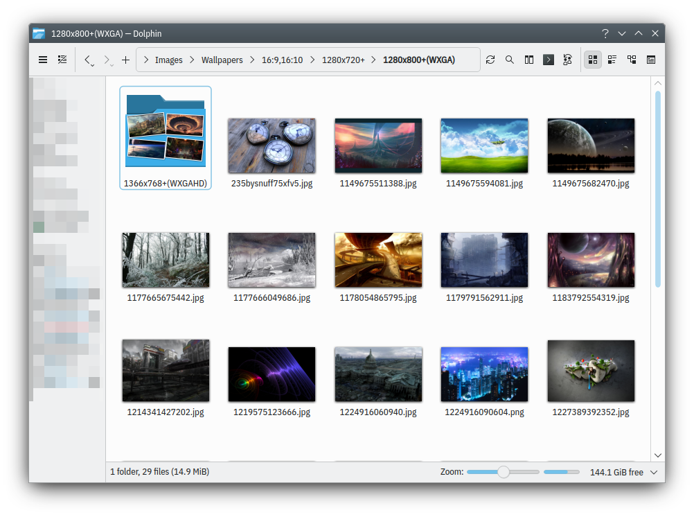
Task: Go forward in folder history
Action: pos(108,60)
